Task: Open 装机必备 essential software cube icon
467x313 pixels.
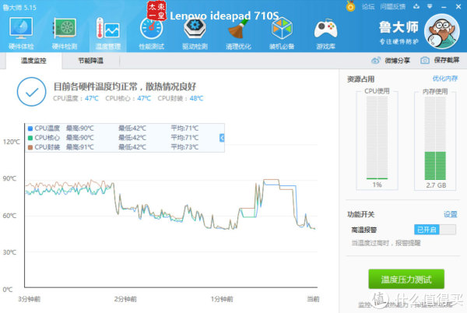Action: tap(282, 28)
